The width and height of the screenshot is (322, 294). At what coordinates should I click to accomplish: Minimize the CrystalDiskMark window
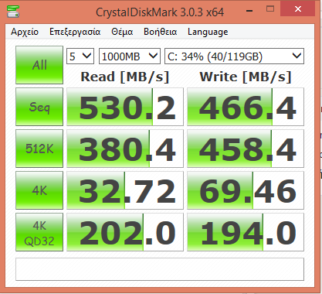point(249,10)
